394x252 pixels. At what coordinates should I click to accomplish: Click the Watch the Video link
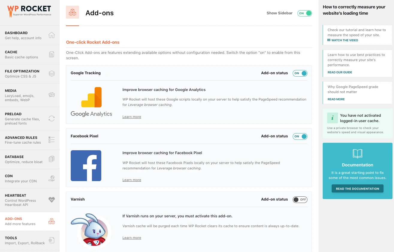click(344, 40)
